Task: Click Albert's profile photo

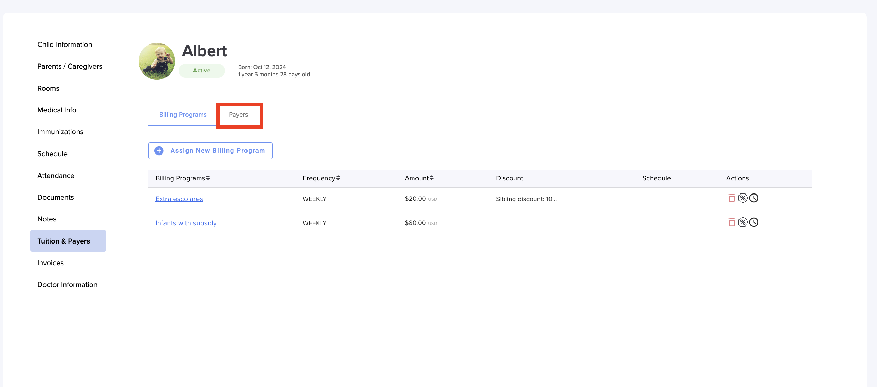Action: [x=157, y=61]
